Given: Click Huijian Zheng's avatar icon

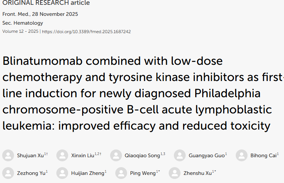Looking at the screenshot, I should [x=62, y=173].
